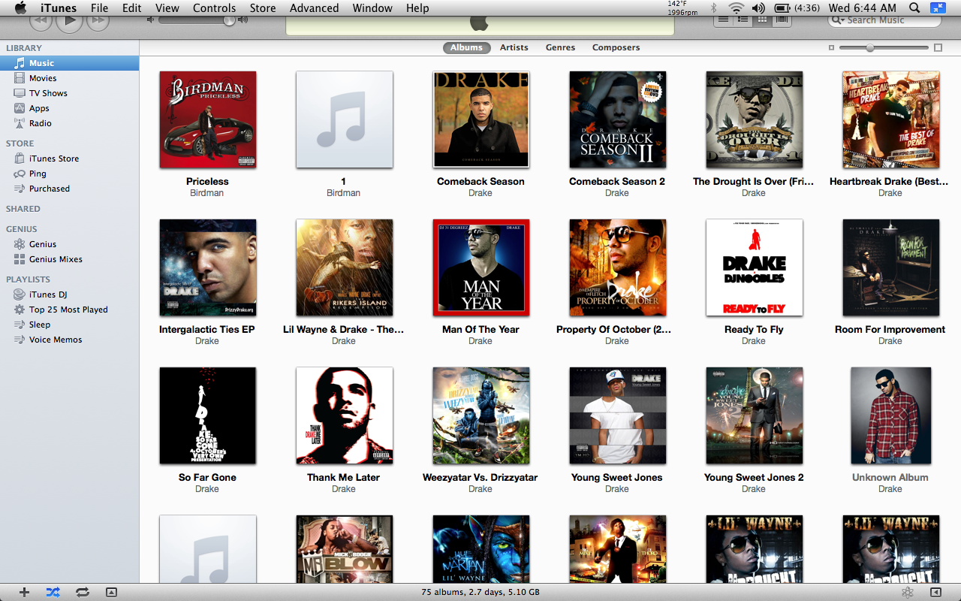Image resolution: width=961 pixels, height=601 pixels.
Task: Select the Room For Improvement album
Action: [891, 267]
